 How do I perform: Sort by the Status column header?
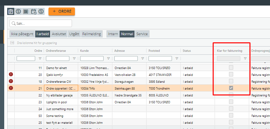click(x=187, y=51)
